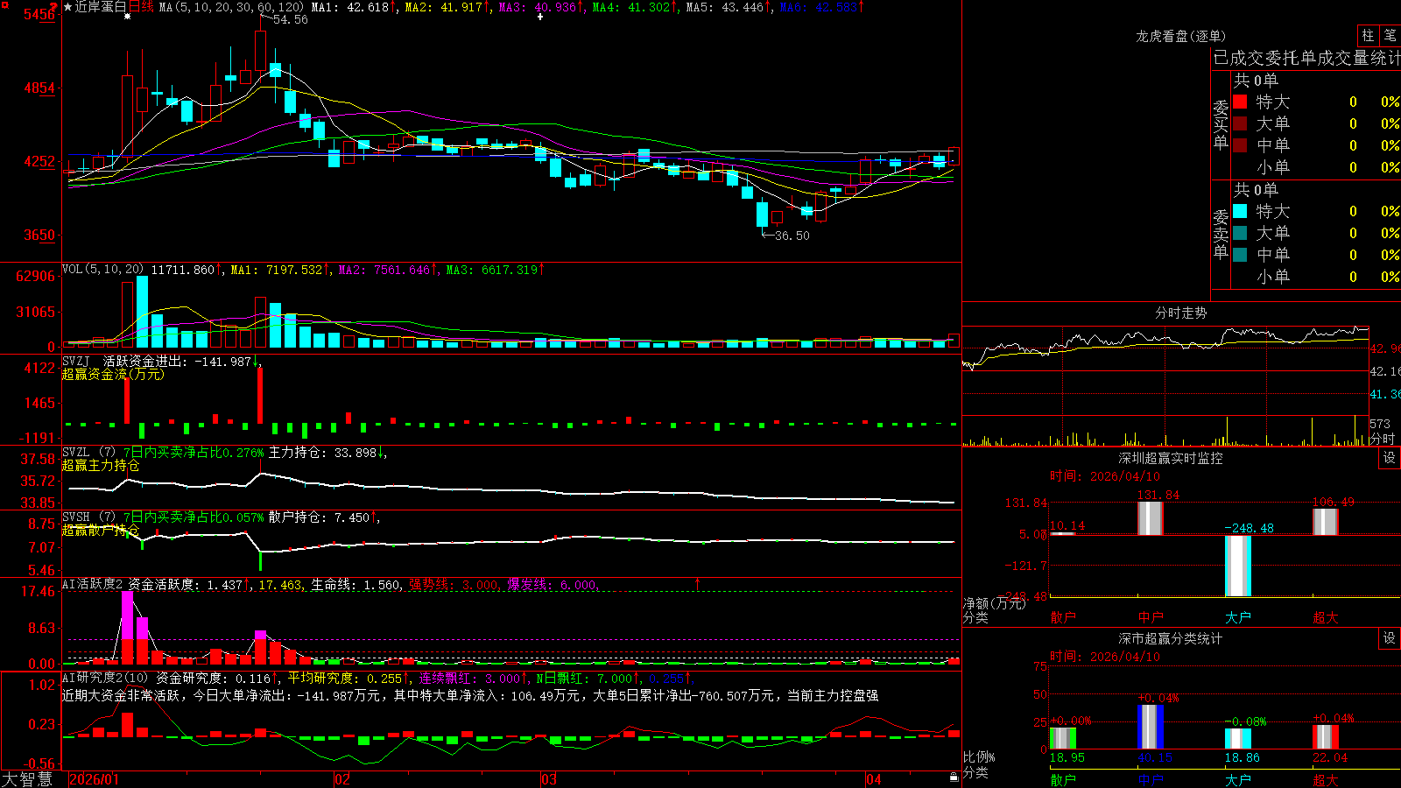Click the stock name 近岸蛋白
The width and height of the screenshot is (1401, 788).
pyautogui.click(x=101, y=7)
